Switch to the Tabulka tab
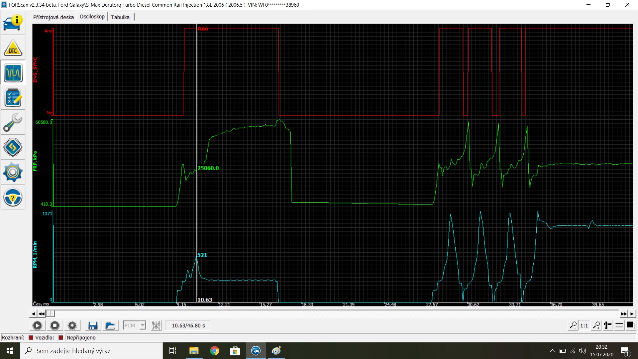 click(120, 17)
